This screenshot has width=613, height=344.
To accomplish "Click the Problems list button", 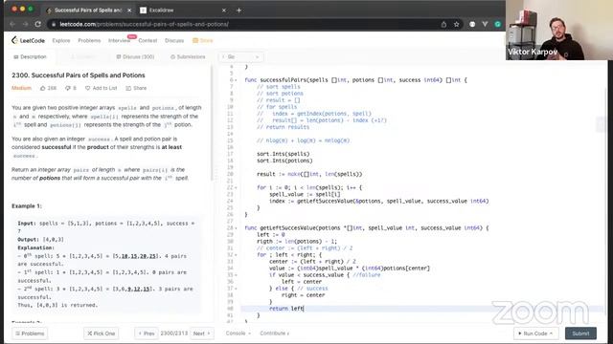I will tap(30, 333).
